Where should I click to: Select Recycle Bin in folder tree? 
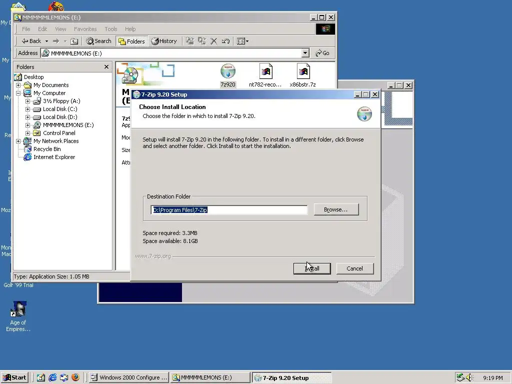point(47,149)
